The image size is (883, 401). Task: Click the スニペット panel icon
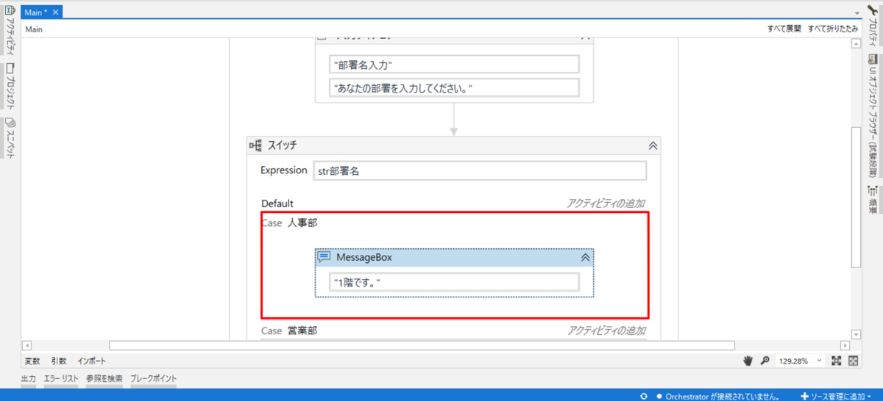click(10, 122)
